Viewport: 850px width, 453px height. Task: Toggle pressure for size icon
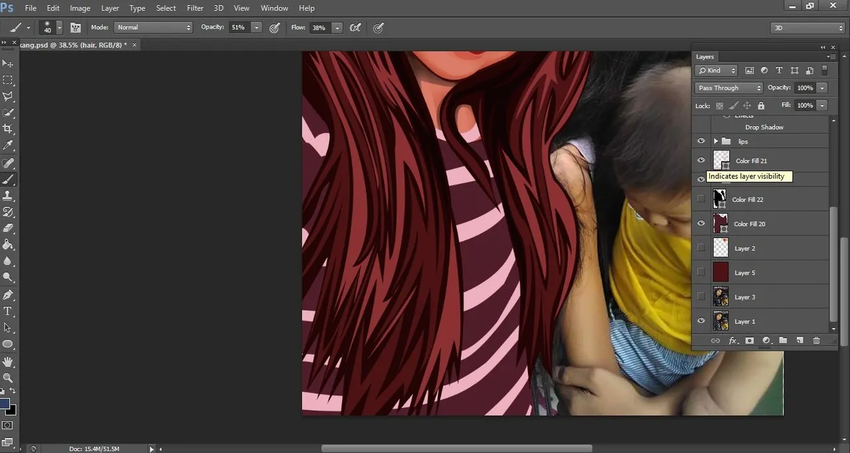(x=379, y=28)
